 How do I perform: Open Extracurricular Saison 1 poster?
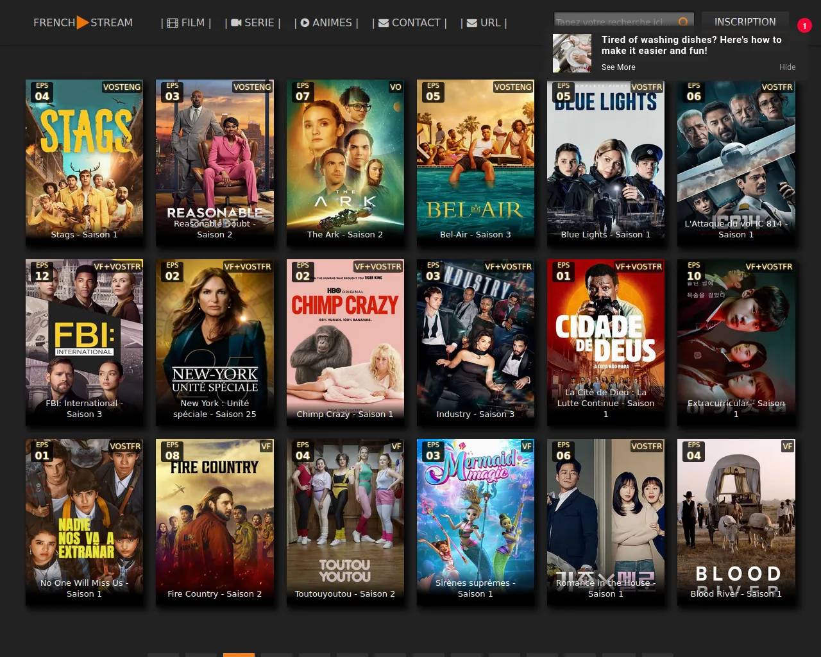pyautogui.click(x=736, y=343)
